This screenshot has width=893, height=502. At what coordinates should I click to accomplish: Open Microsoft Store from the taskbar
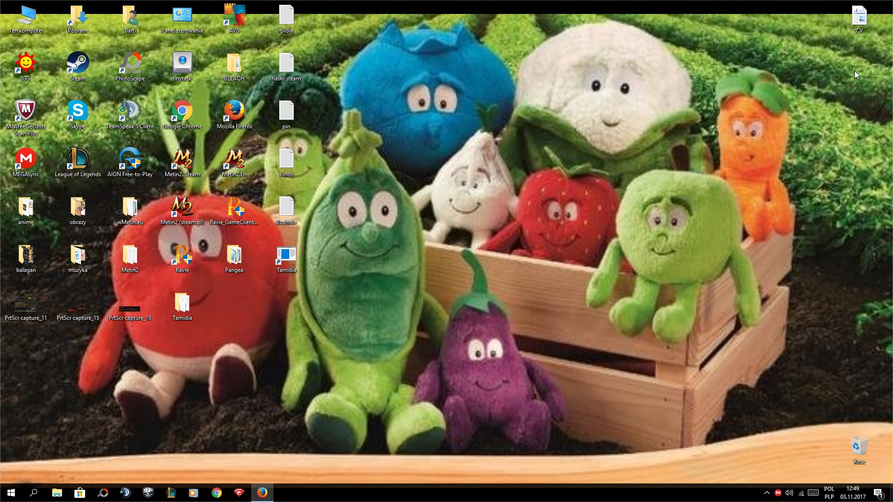pyautogui.click(x=80, y=493)
